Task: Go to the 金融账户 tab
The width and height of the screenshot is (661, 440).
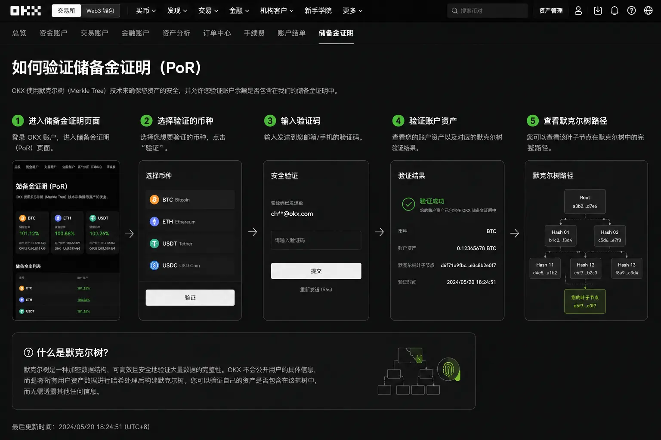Action: 135,33
